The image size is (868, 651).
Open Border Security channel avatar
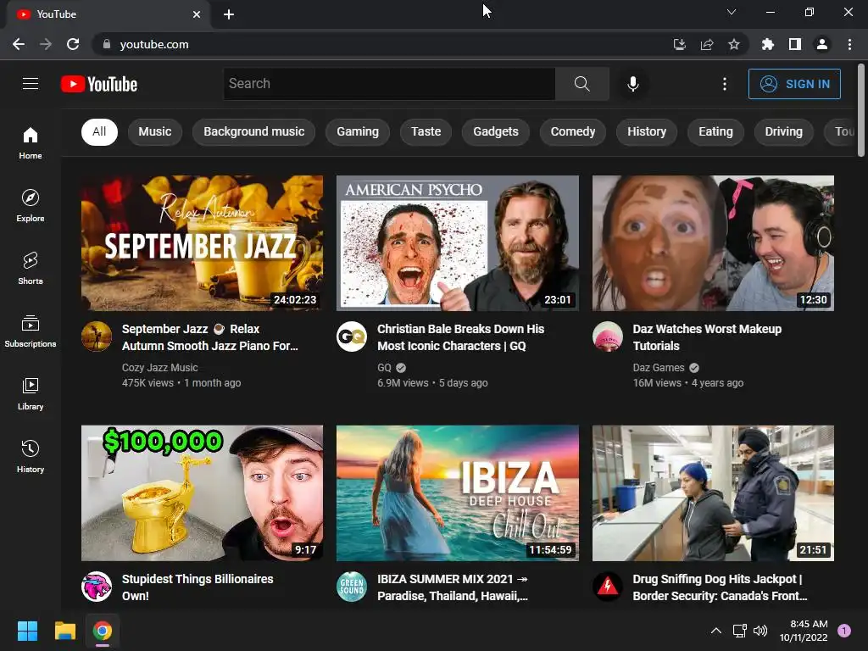(607, 587)
